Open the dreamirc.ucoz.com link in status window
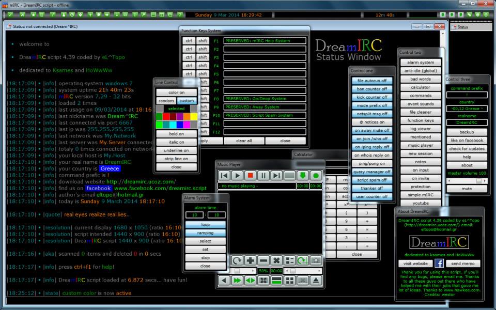496x310 pixels. (141, 181)
